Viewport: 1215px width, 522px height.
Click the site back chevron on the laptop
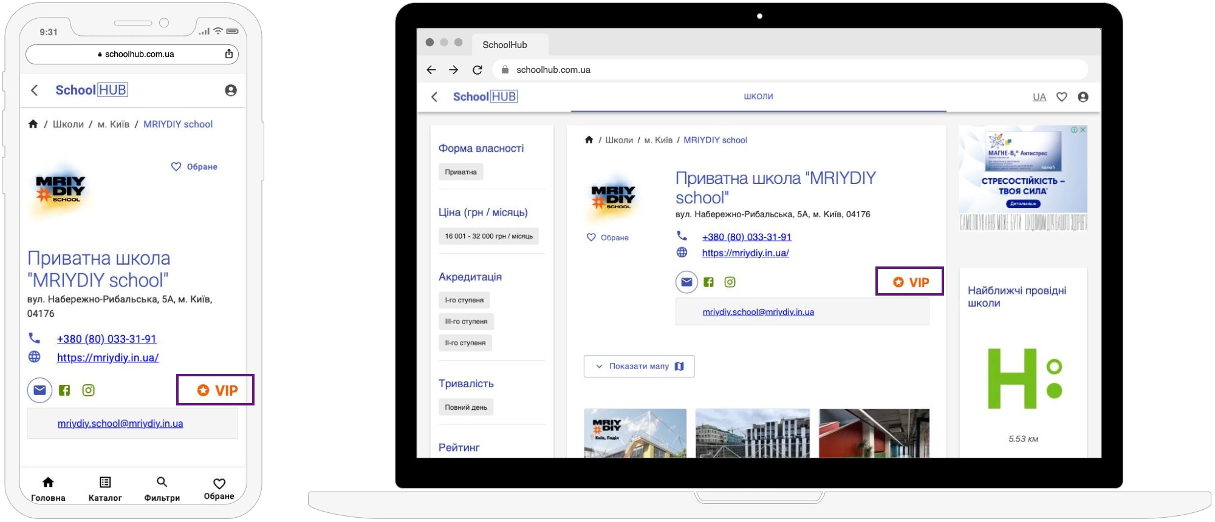pos(434,97)
